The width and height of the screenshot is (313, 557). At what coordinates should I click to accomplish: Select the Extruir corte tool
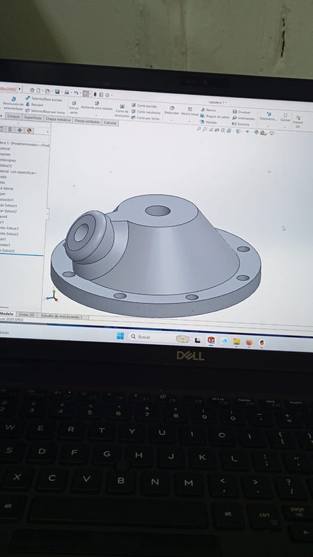[74, 107]
